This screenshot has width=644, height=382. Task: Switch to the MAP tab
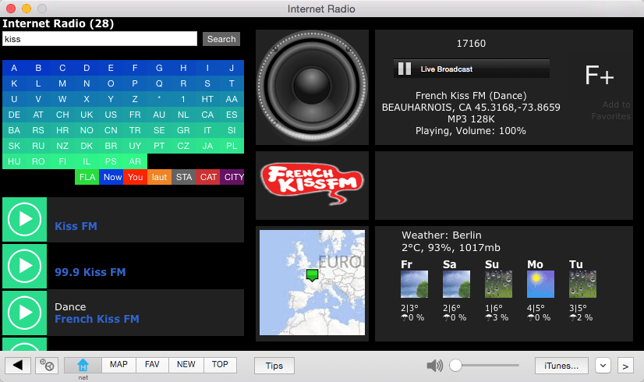119,365
